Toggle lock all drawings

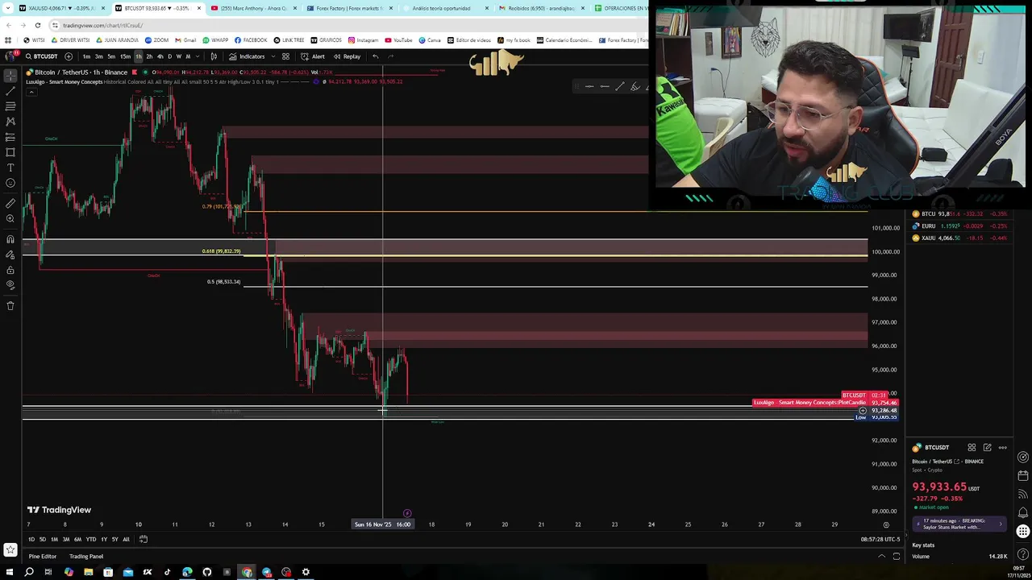(x=10, y=270)
